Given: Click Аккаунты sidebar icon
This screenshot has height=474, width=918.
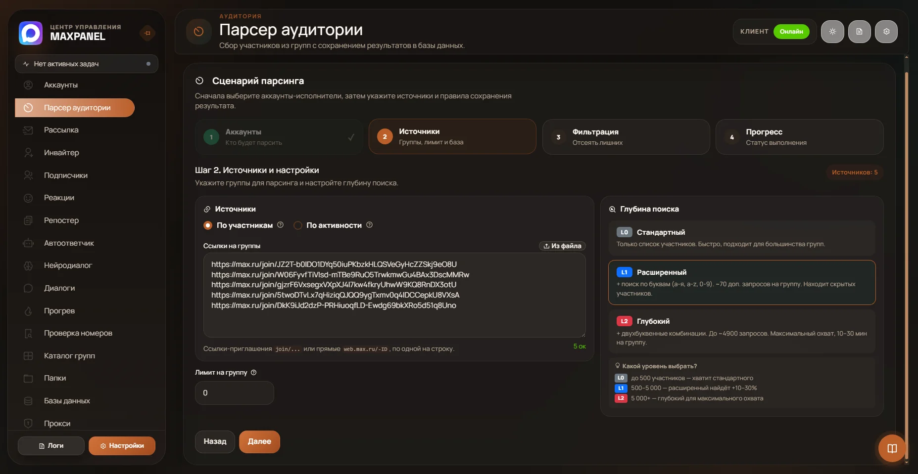Looking at the screenshot, I should 28,85.
